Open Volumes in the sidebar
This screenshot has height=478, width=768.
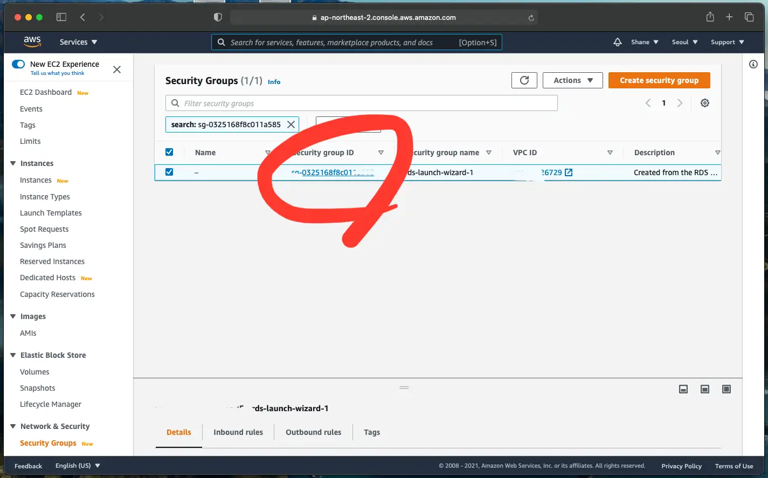click(34, 372)
